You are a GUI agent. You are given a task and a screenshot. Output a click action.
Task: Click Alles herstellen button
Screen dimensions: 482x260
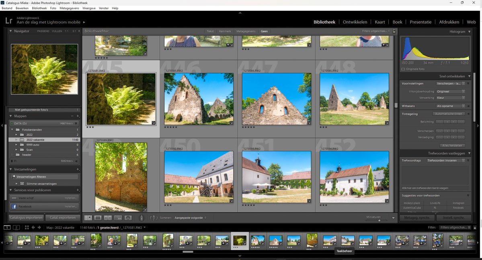pos(452,145)
